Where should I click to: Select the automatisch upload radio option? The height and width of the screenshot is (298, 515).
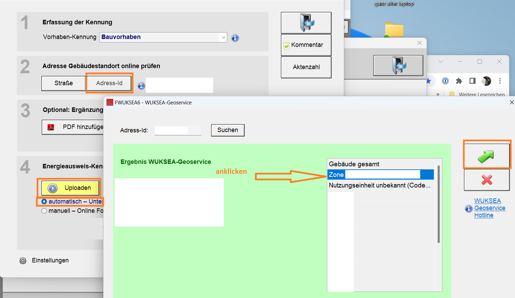pyautogui.click(x=44, y=202)
